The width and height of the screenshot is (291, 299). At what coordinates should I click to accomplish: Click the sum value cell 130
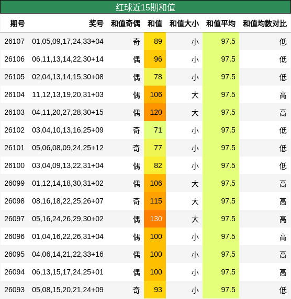(x=155, y=219)
